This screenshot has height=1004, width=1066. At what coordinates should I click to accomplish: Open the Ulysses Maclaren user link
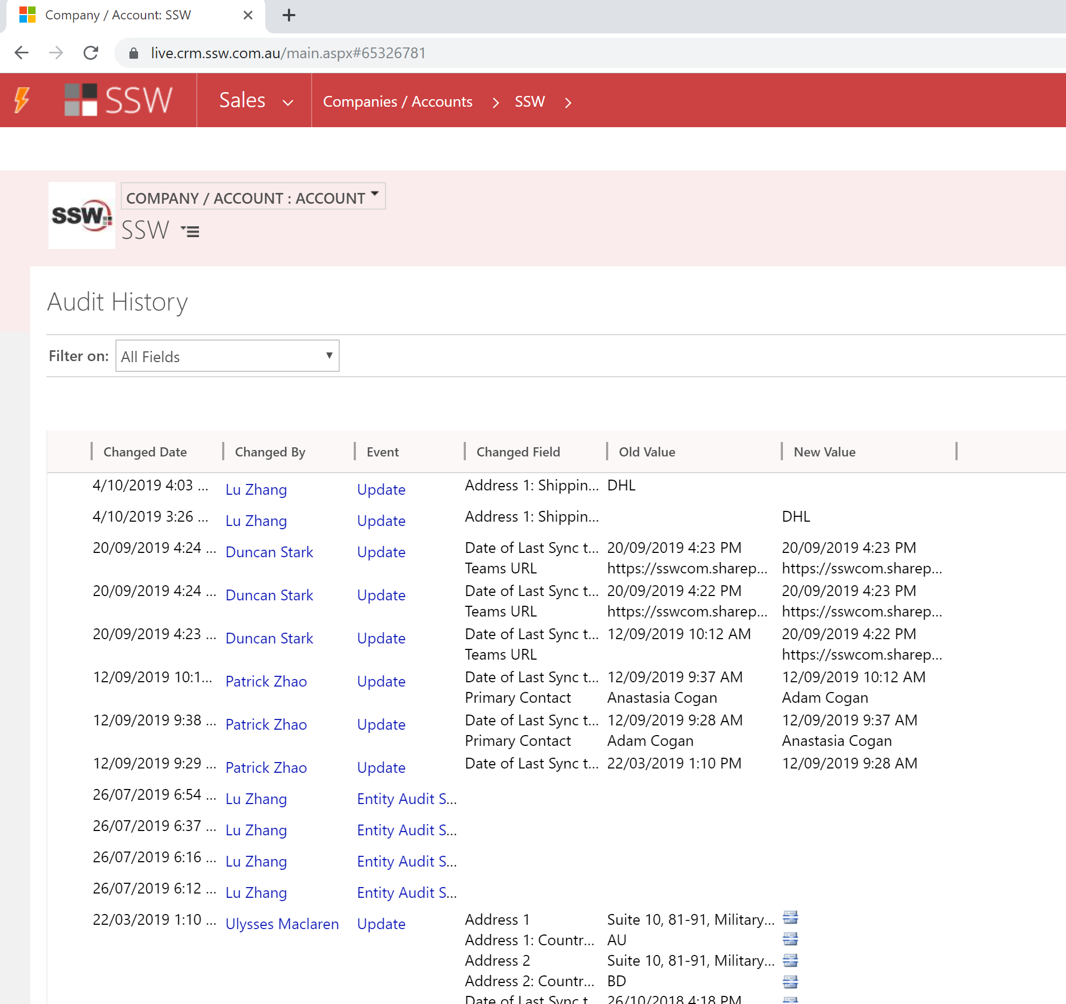pos(282,924)
